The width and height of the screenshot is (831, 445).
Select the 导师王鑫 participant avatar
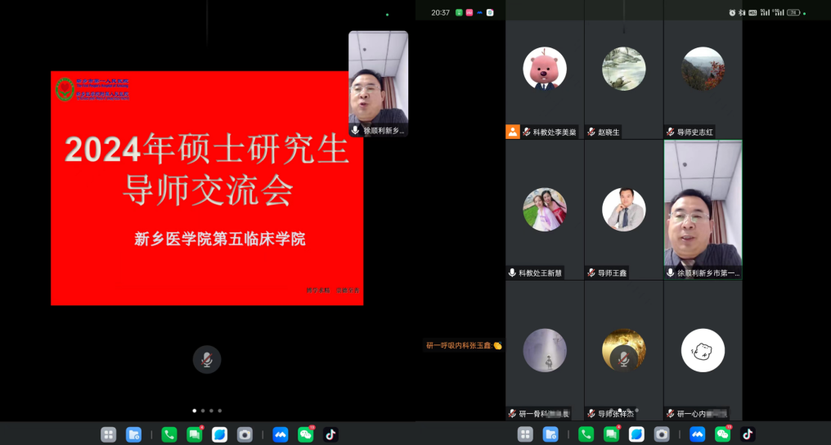pyautogui.click(x=624, y=209)
